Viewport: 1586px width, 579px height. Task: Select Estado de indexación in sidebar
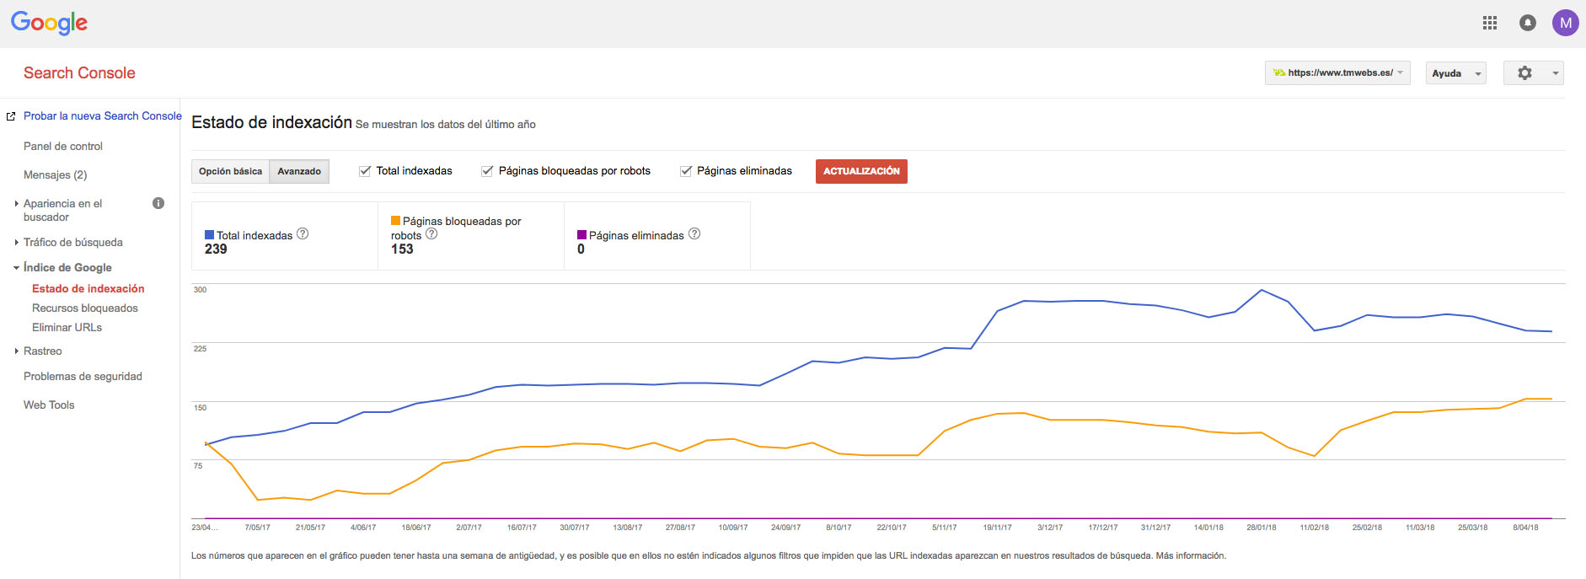tap(88, 288)
